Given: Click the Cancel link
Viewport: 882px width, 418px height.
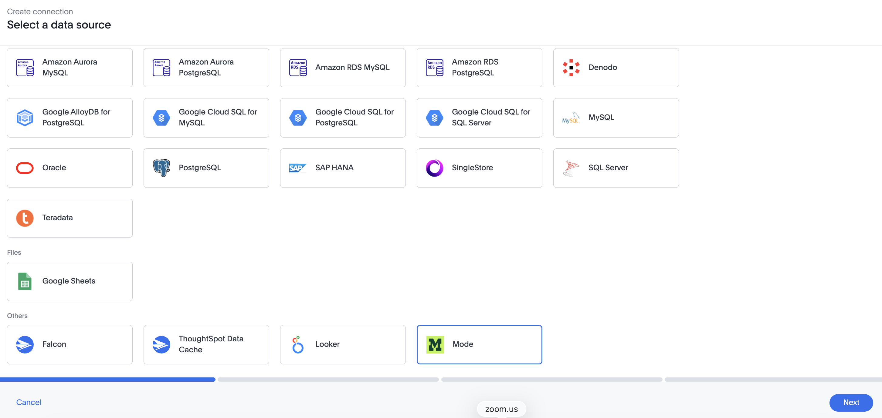Looking at the screenshot, I should [x=29, y=402].
